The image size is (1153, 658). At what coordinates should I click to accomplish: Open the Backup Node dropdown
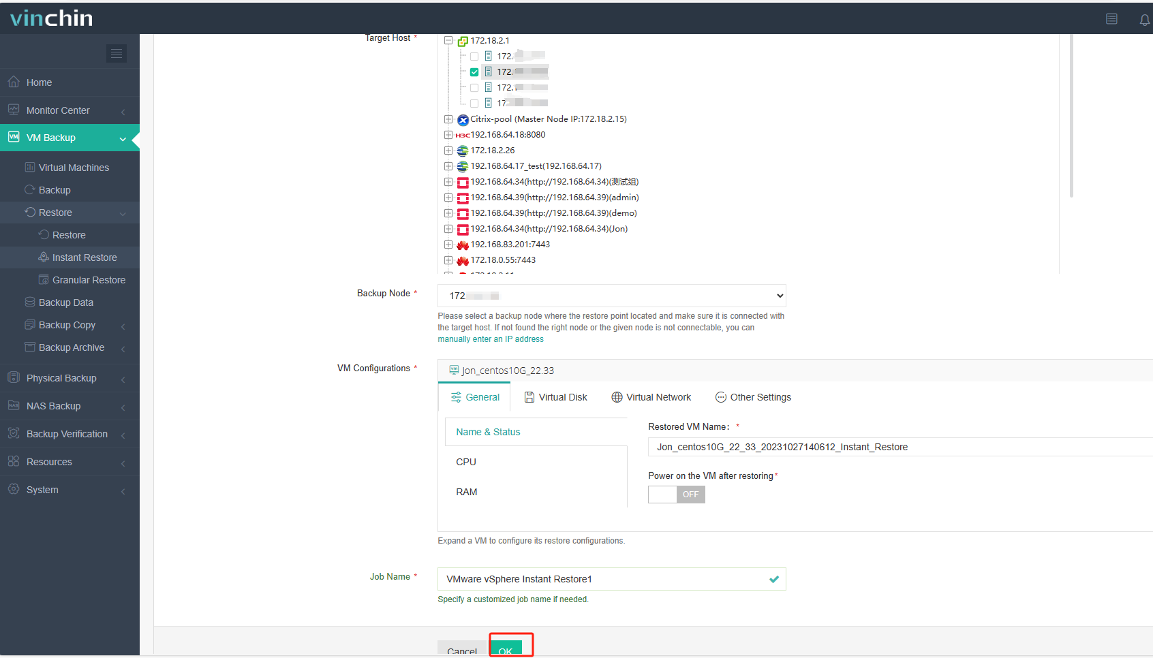click(x=612, y=296)
